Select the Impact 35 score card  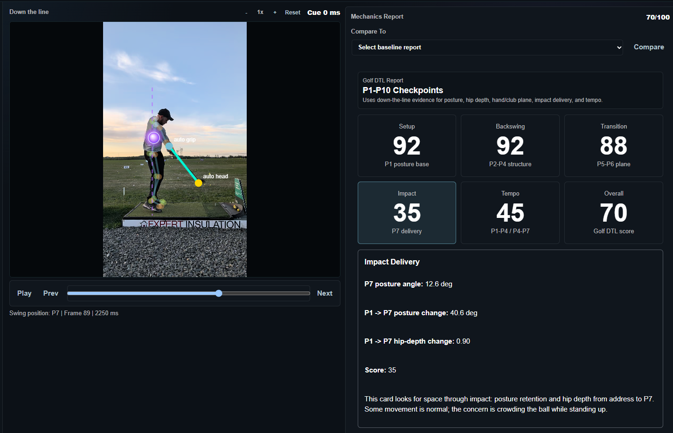(x=407, y=213)
